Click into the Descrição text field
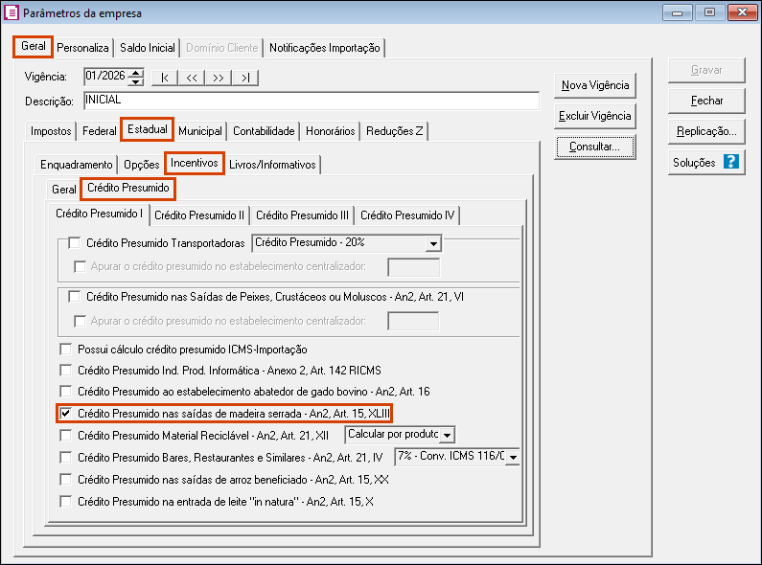 tap(311, 101)
